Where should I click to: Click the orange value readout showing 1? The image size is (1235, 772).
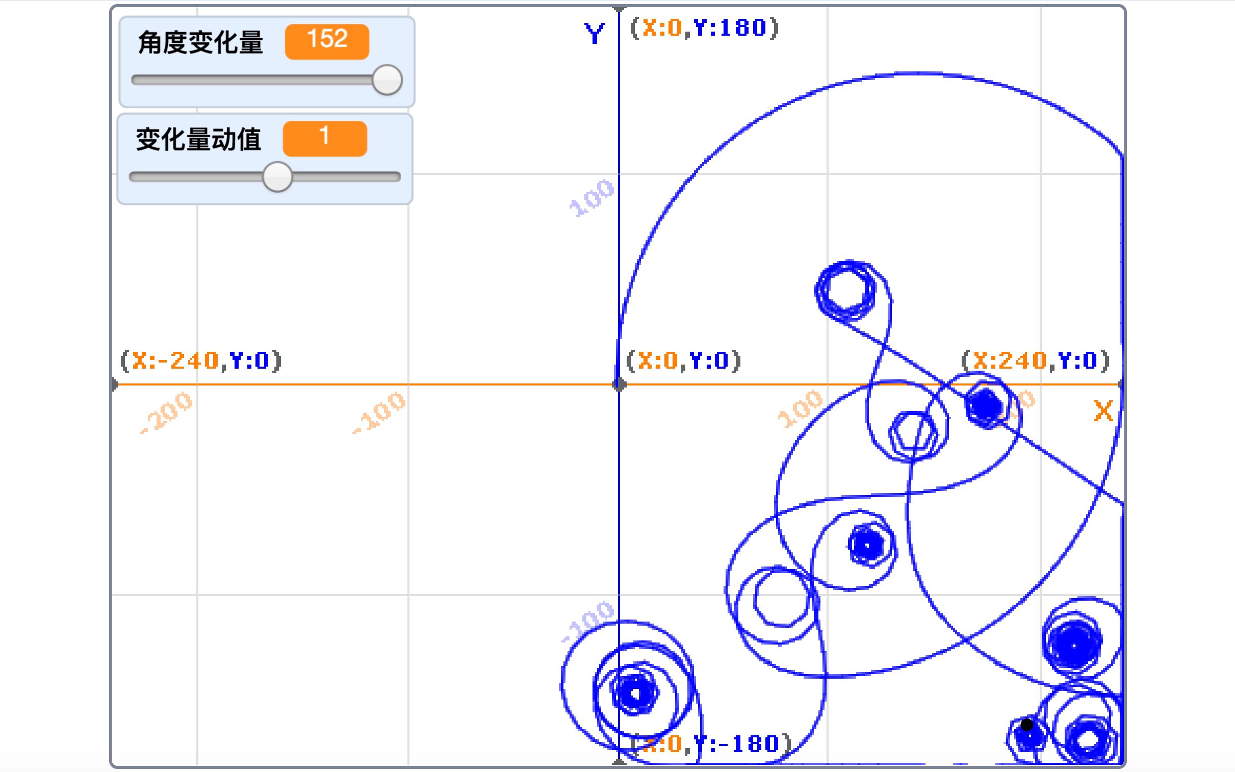325,138
